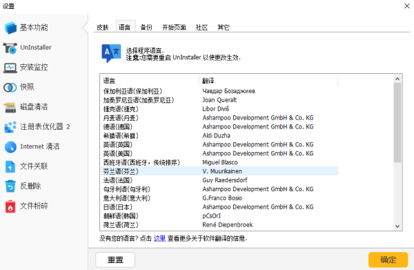
Task: Click the 注册表优化器 2 icon
Action: 10,127
